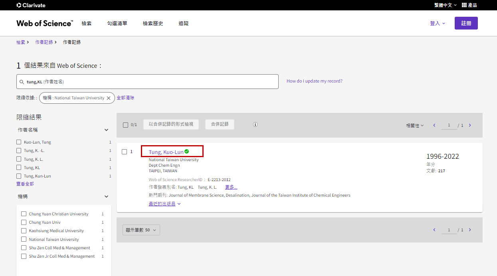
Task: Collapse the 作者名稱 filter section
Action: pos(107,130)
